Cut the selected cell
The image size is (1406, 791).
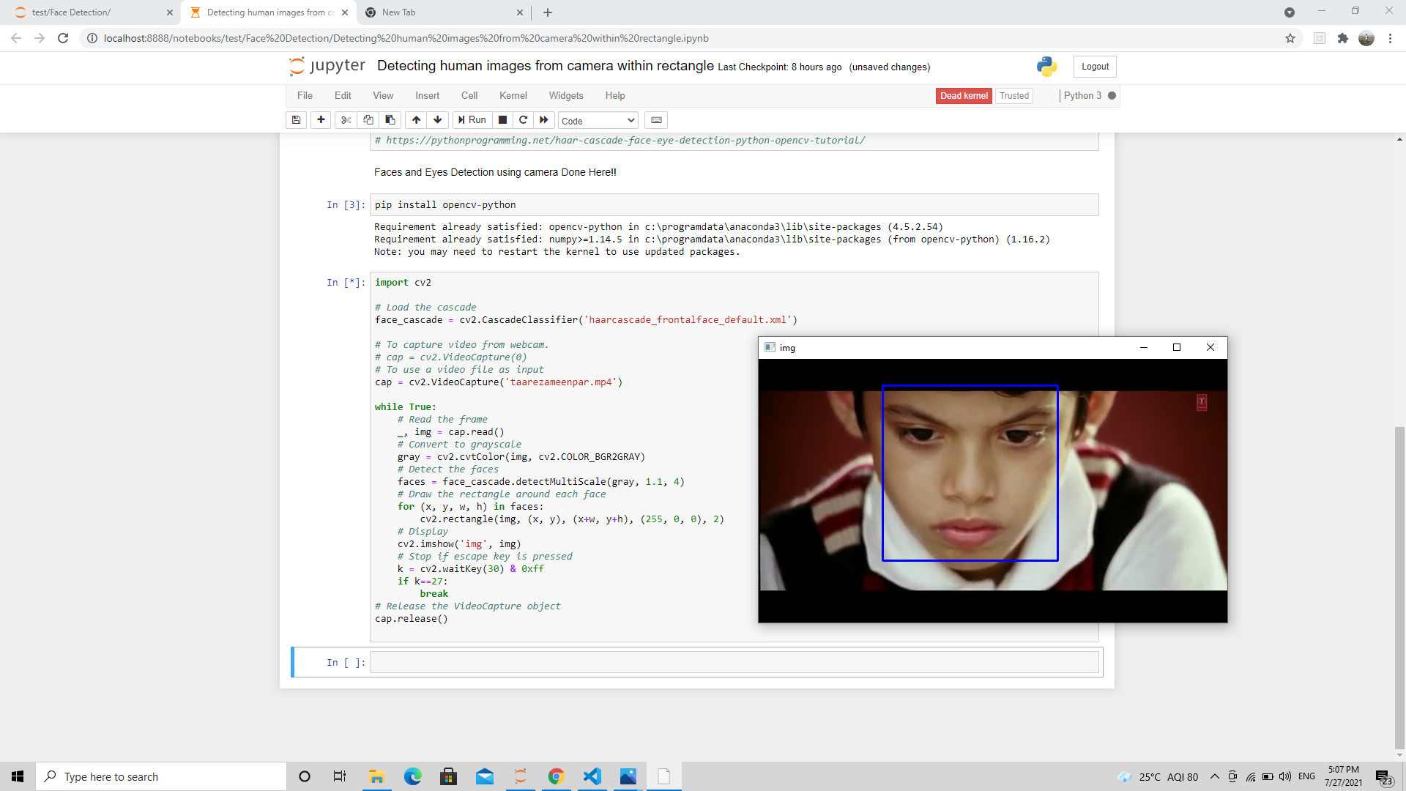coord(345,119)
